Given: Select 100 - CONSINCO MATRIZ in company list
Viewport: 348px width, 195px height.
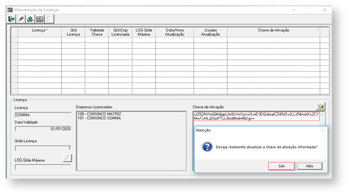Looking at the screenshot, I should coord(99,114).
